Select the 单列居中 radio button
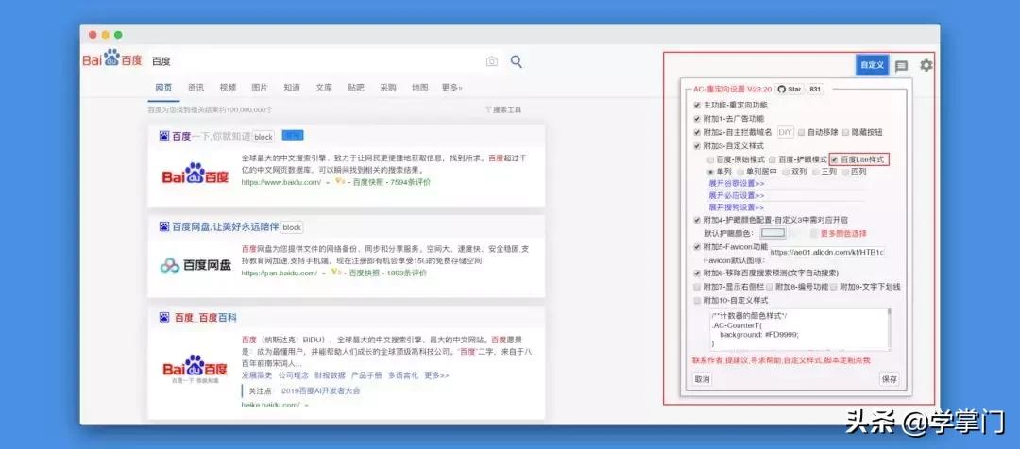Viewport: 1020px width, 449px height. [x=740, y=173]
